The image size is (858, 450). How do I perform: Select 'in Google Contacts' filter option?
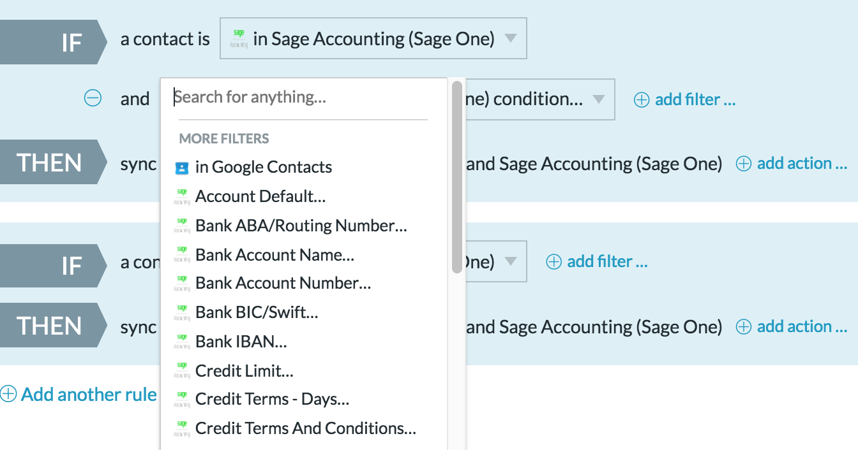click(263, 168)
